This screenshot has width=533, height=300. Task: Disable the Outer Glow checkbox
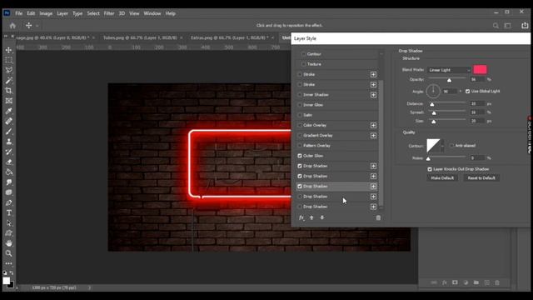pyautogui.click(x=300, y=156)
